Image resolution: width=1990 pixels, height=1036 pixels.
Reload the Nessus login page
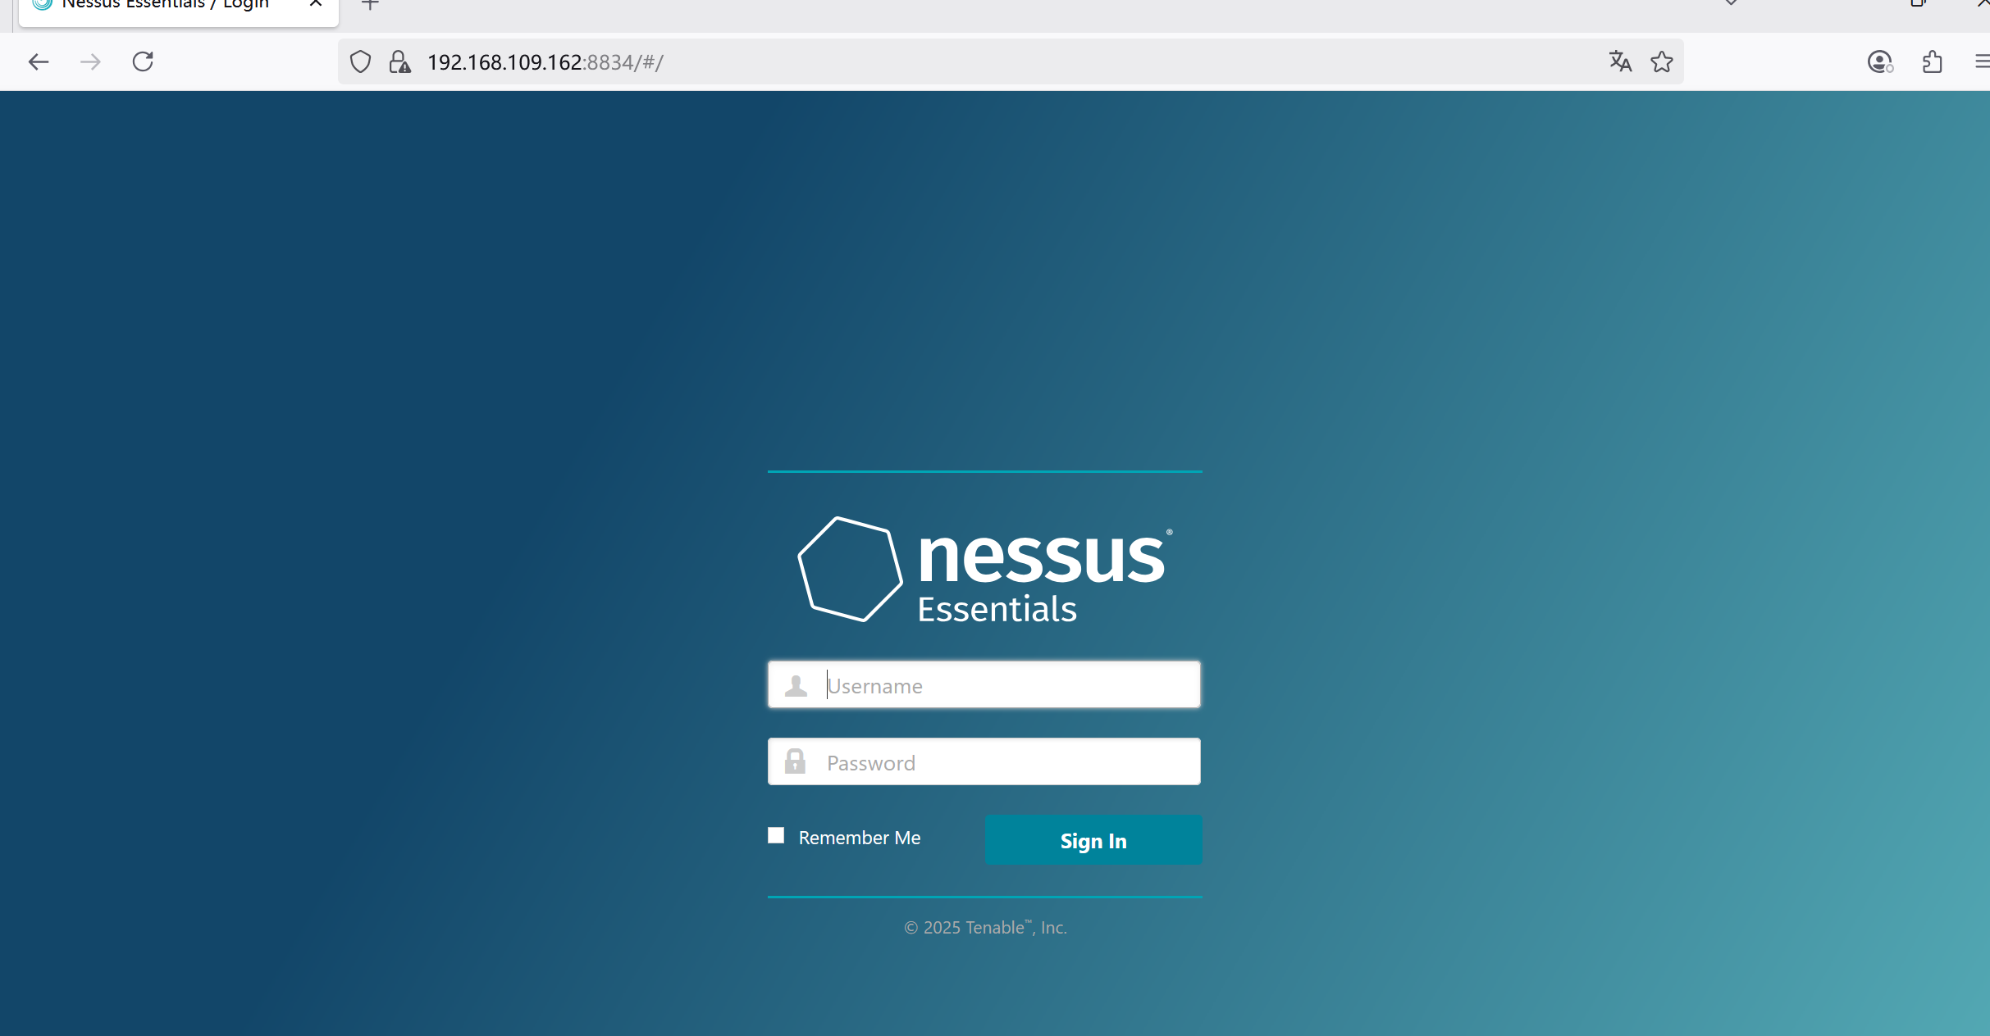144,61
